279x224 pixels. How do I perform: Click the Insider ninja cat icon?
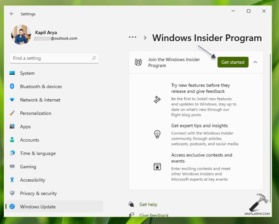click(x=138, y=62)
